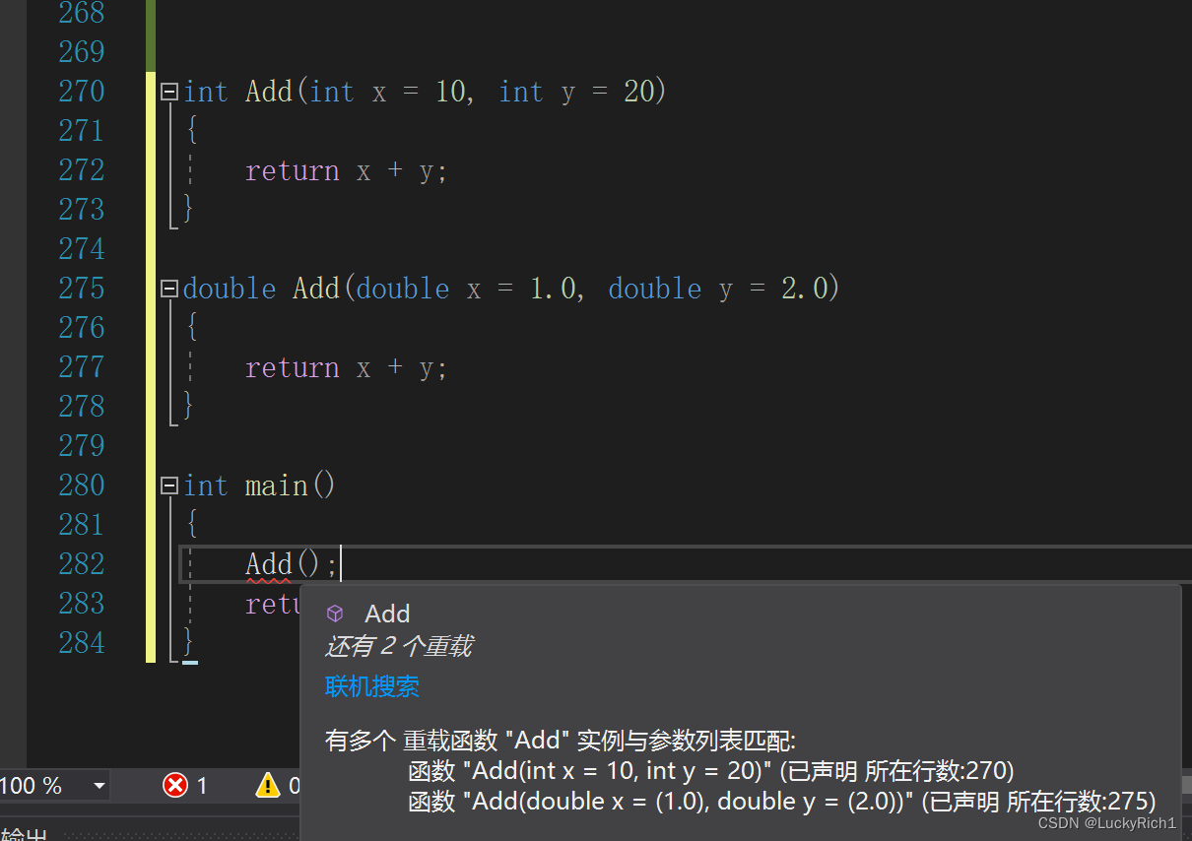Click the 联机搜索 online search link
Screen dimensions: 1192x841
point(371,686)
